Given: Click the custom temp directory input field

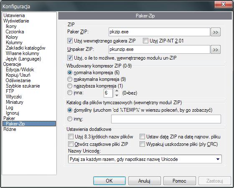Looking at the screenshot, I should coord(166,119).
